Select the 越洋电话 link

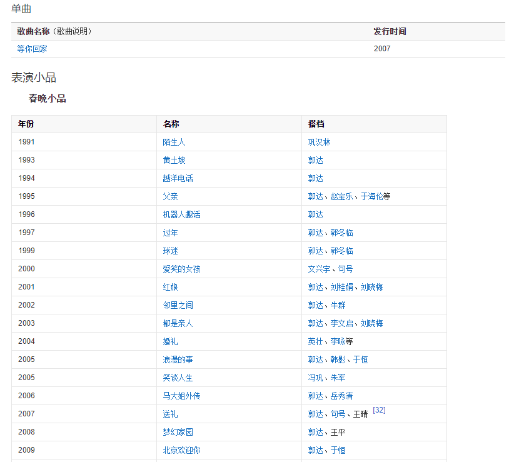(178, 178)
